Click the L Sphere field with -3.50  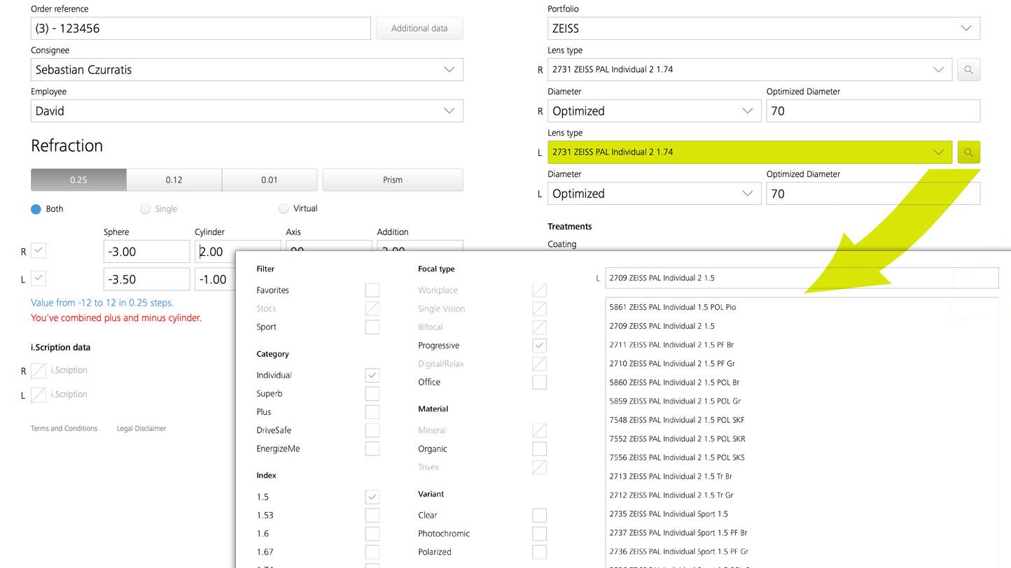tap(146, 279)
